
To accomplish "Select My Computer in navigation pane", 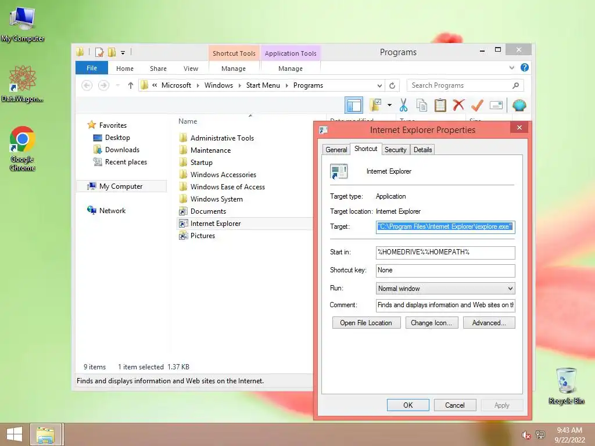I will [121, 186].
